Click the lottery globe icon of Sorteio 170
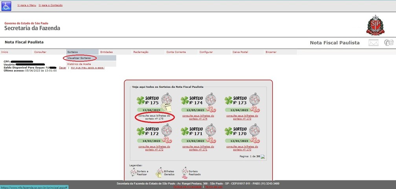The image size is (396, 189). tap(254, 130)
